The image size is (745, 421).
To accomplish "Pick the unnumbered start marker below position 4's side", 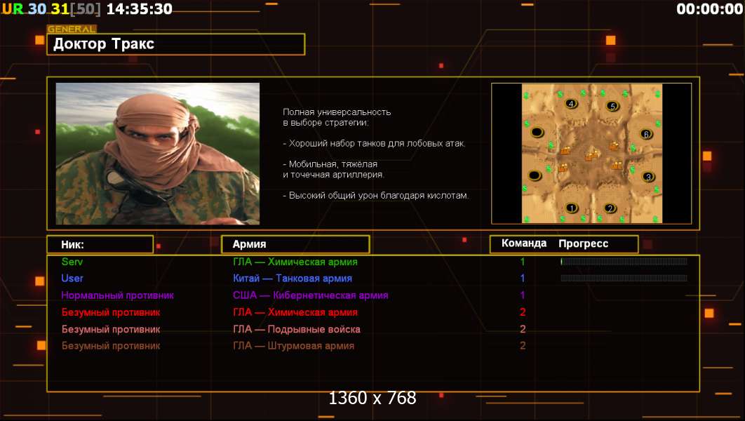I will click(x=537, y=132).
